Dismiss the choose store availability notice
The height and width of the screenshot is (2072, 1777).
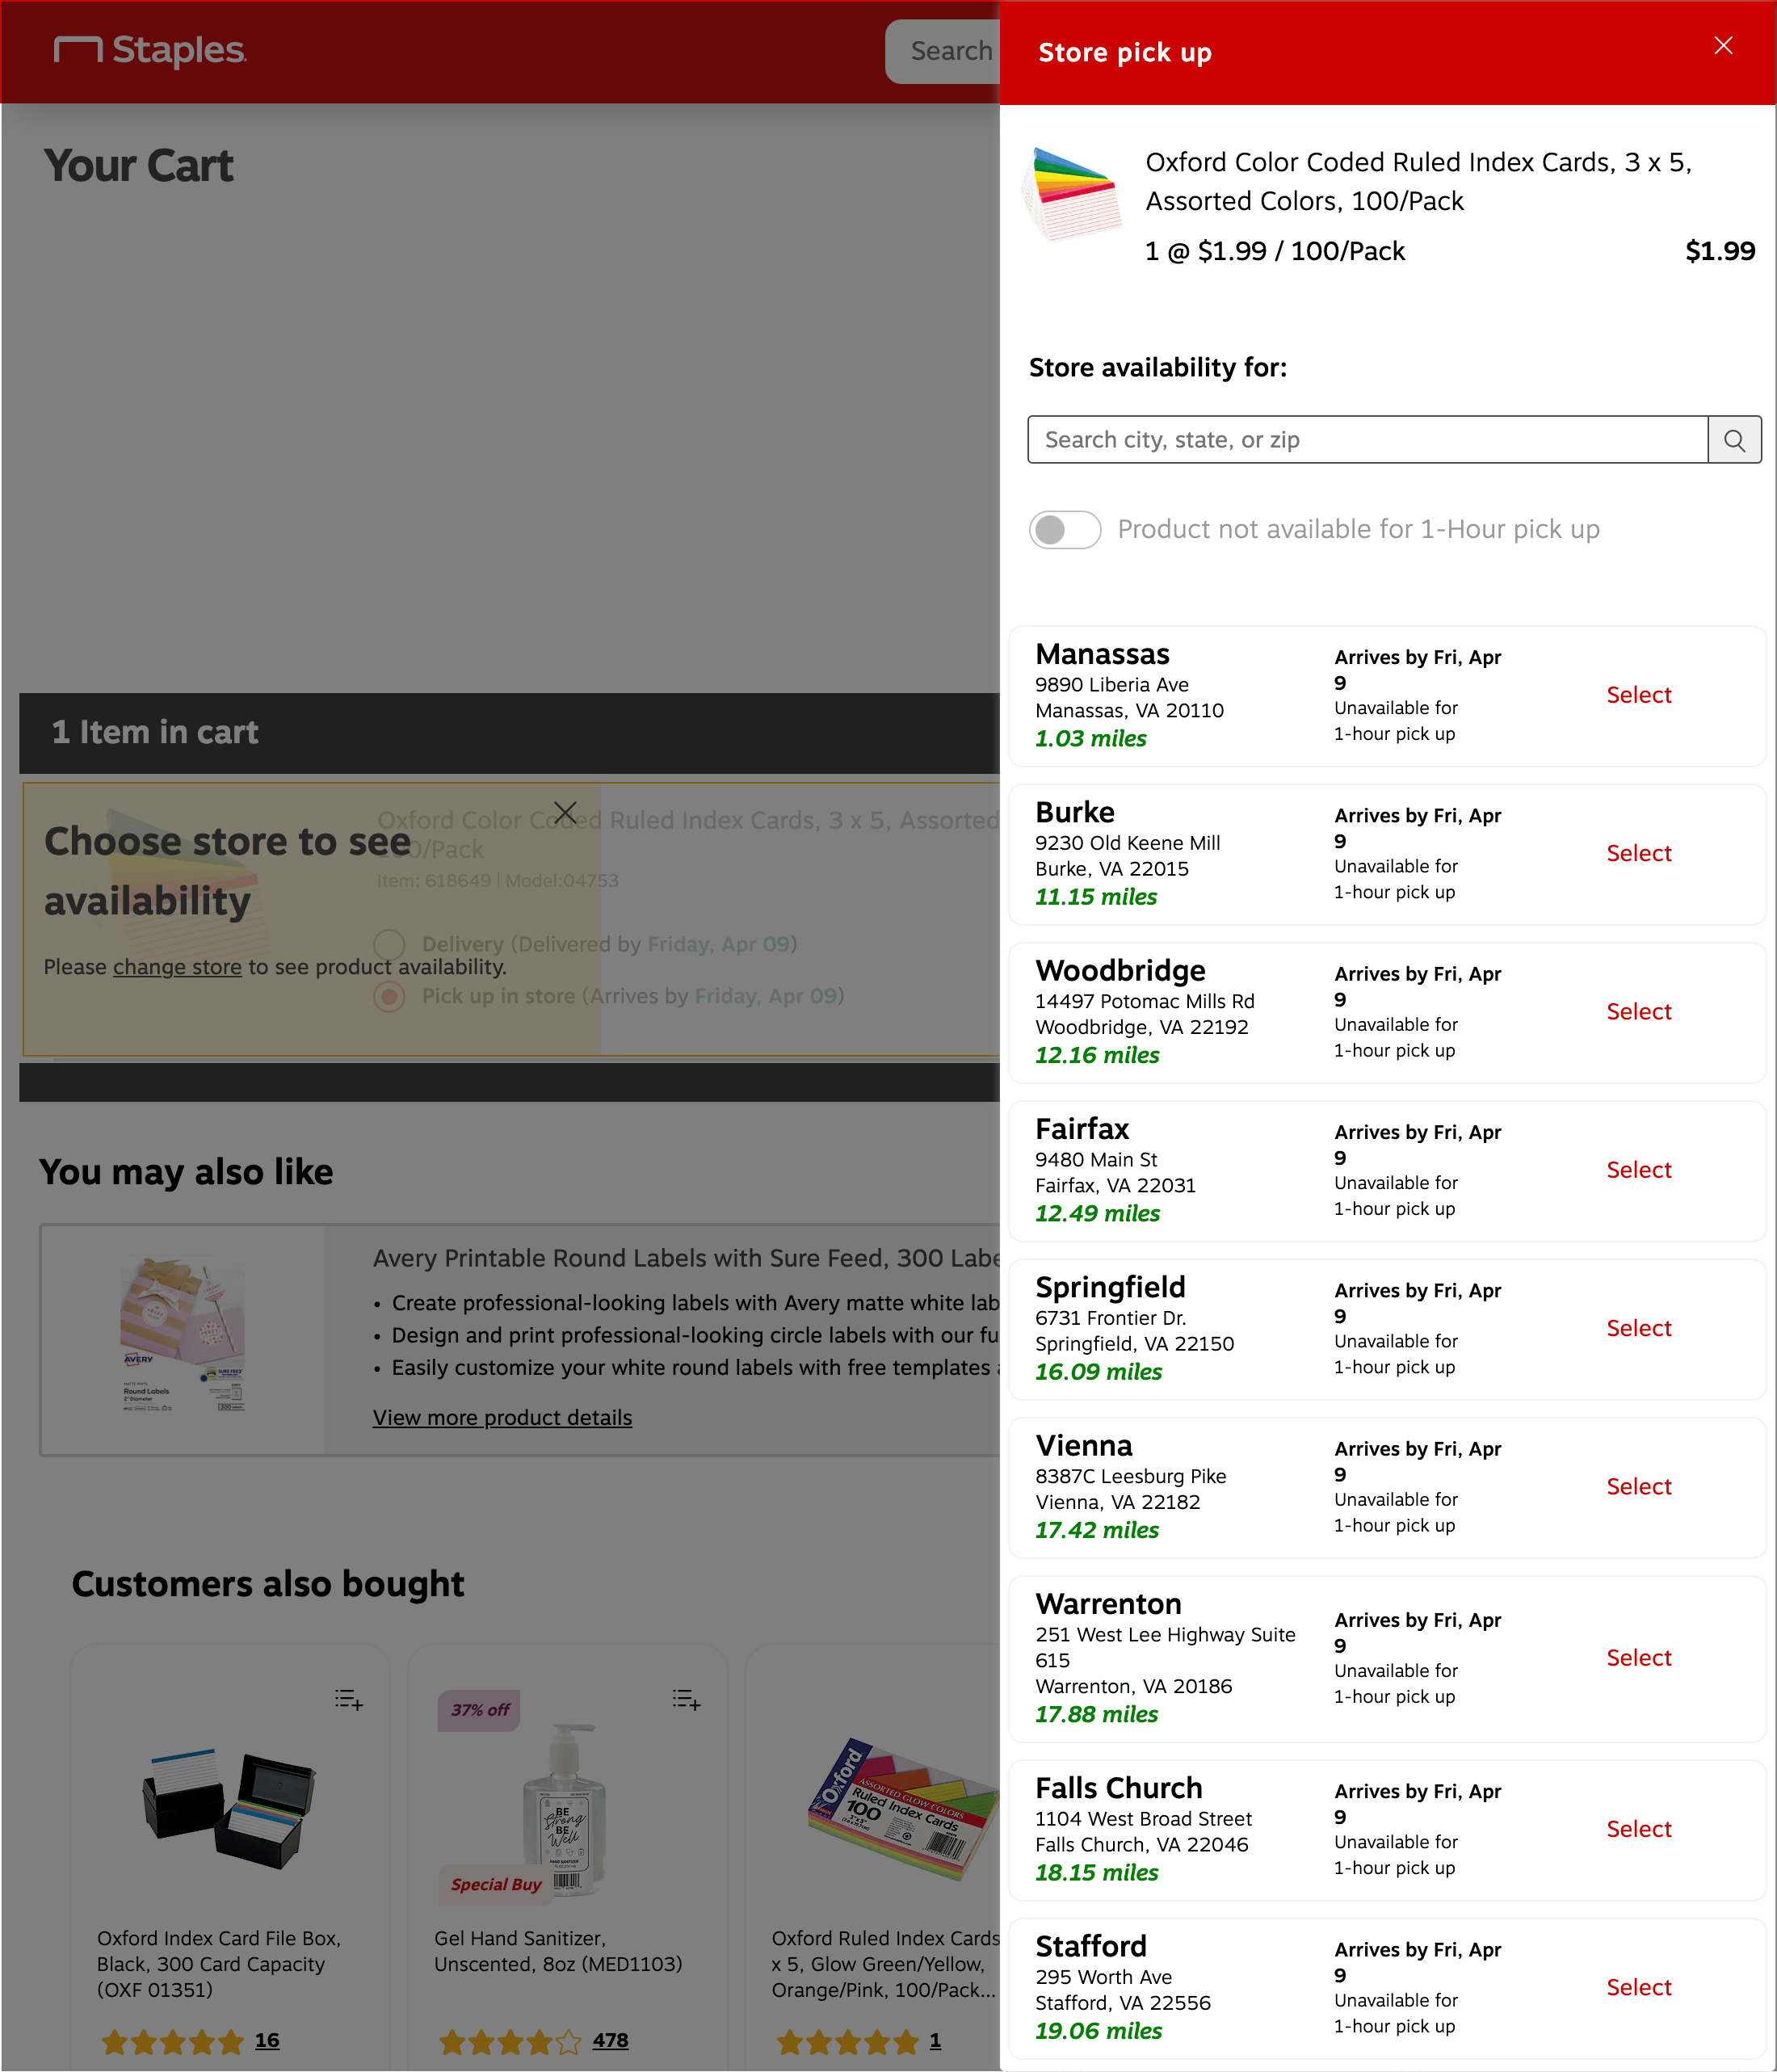coord(565,811)
